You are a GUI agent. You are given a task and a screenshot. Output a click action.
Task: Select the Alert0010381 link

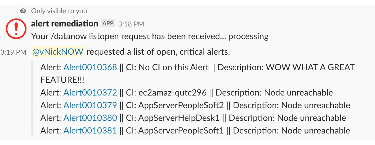pyautogui.click(x=90, y=131)
